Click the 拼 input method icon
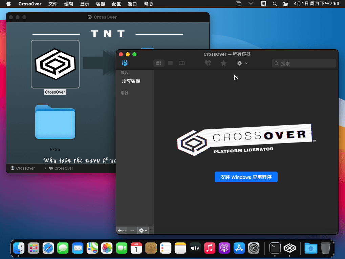This screenshot has width=345, height=259. (x=263, y=4)
